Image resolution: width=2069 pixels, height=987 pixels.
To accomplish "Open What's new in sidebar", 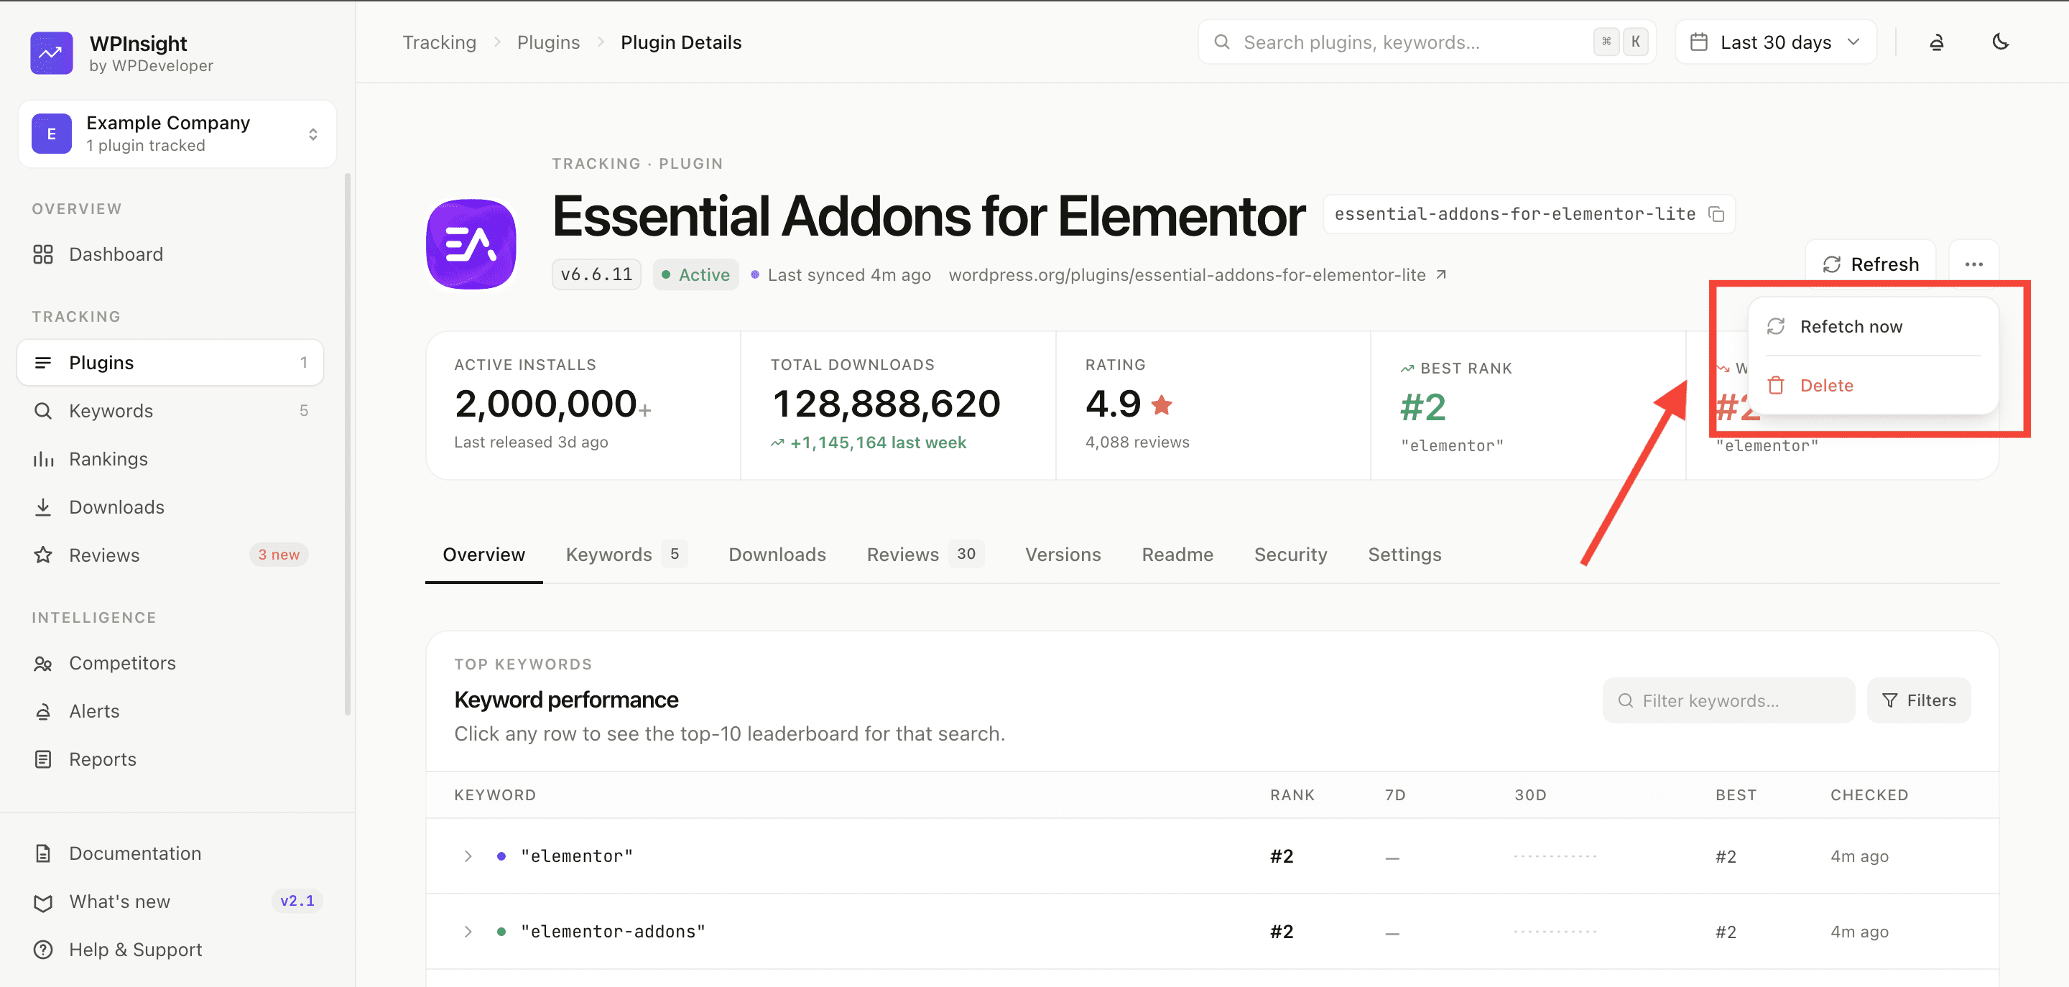I will coord(170,902).
